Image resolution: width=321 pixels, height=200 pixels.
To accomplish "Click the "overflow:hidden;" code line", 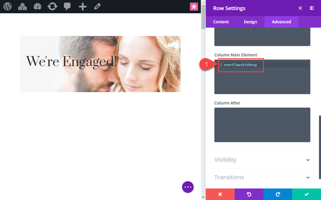I will [240, 65].
